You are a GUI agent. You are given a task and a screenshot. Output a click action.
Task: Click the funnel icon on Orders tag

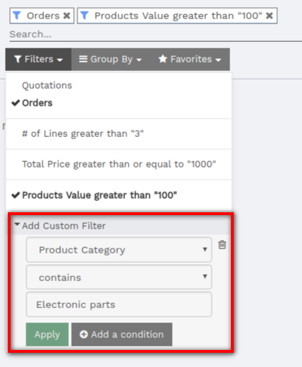tap(16, 16)
